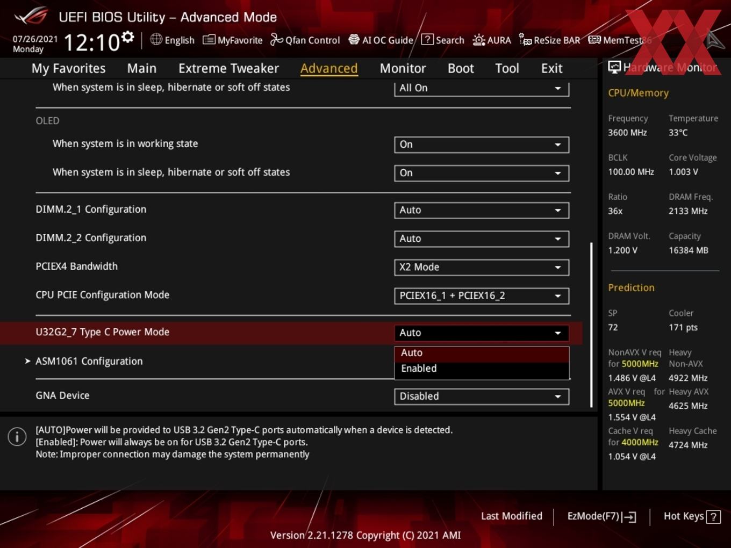Open the All On sleep-state dropdown
This screenshot has width=731, height=548.
point(482,88)
